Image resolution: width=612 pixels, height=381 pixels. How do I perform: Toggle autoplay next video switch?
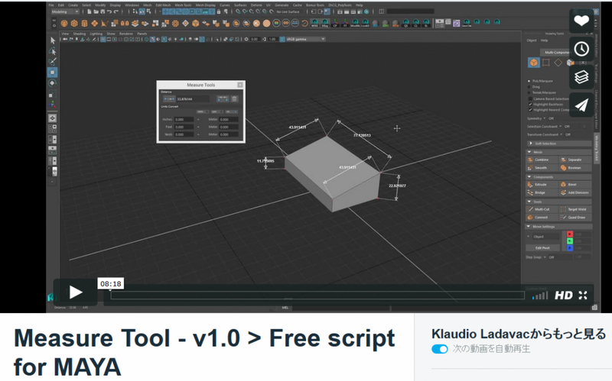(x=439, y=349)
